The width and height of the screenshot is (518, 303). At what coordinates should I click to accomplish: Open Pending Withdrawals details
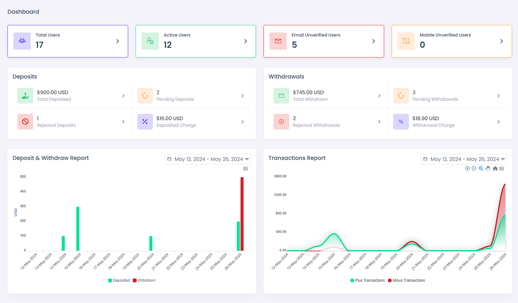pos(498,96)
